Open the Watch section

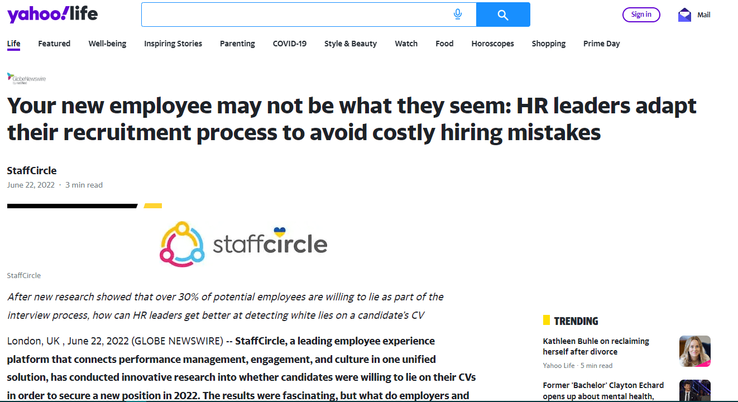(406, 44)
